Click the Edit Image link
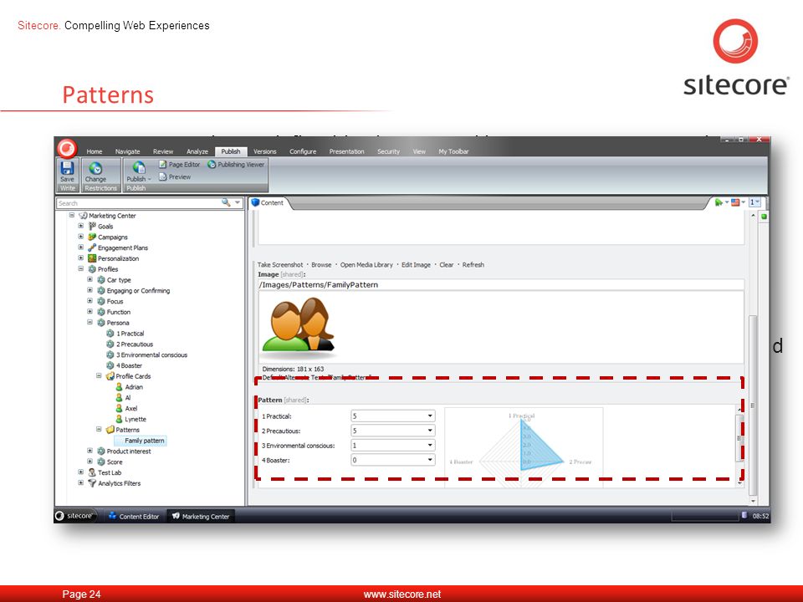Image resolution: width=803 pixels, height=602 pixels. [x=416, y=265]
